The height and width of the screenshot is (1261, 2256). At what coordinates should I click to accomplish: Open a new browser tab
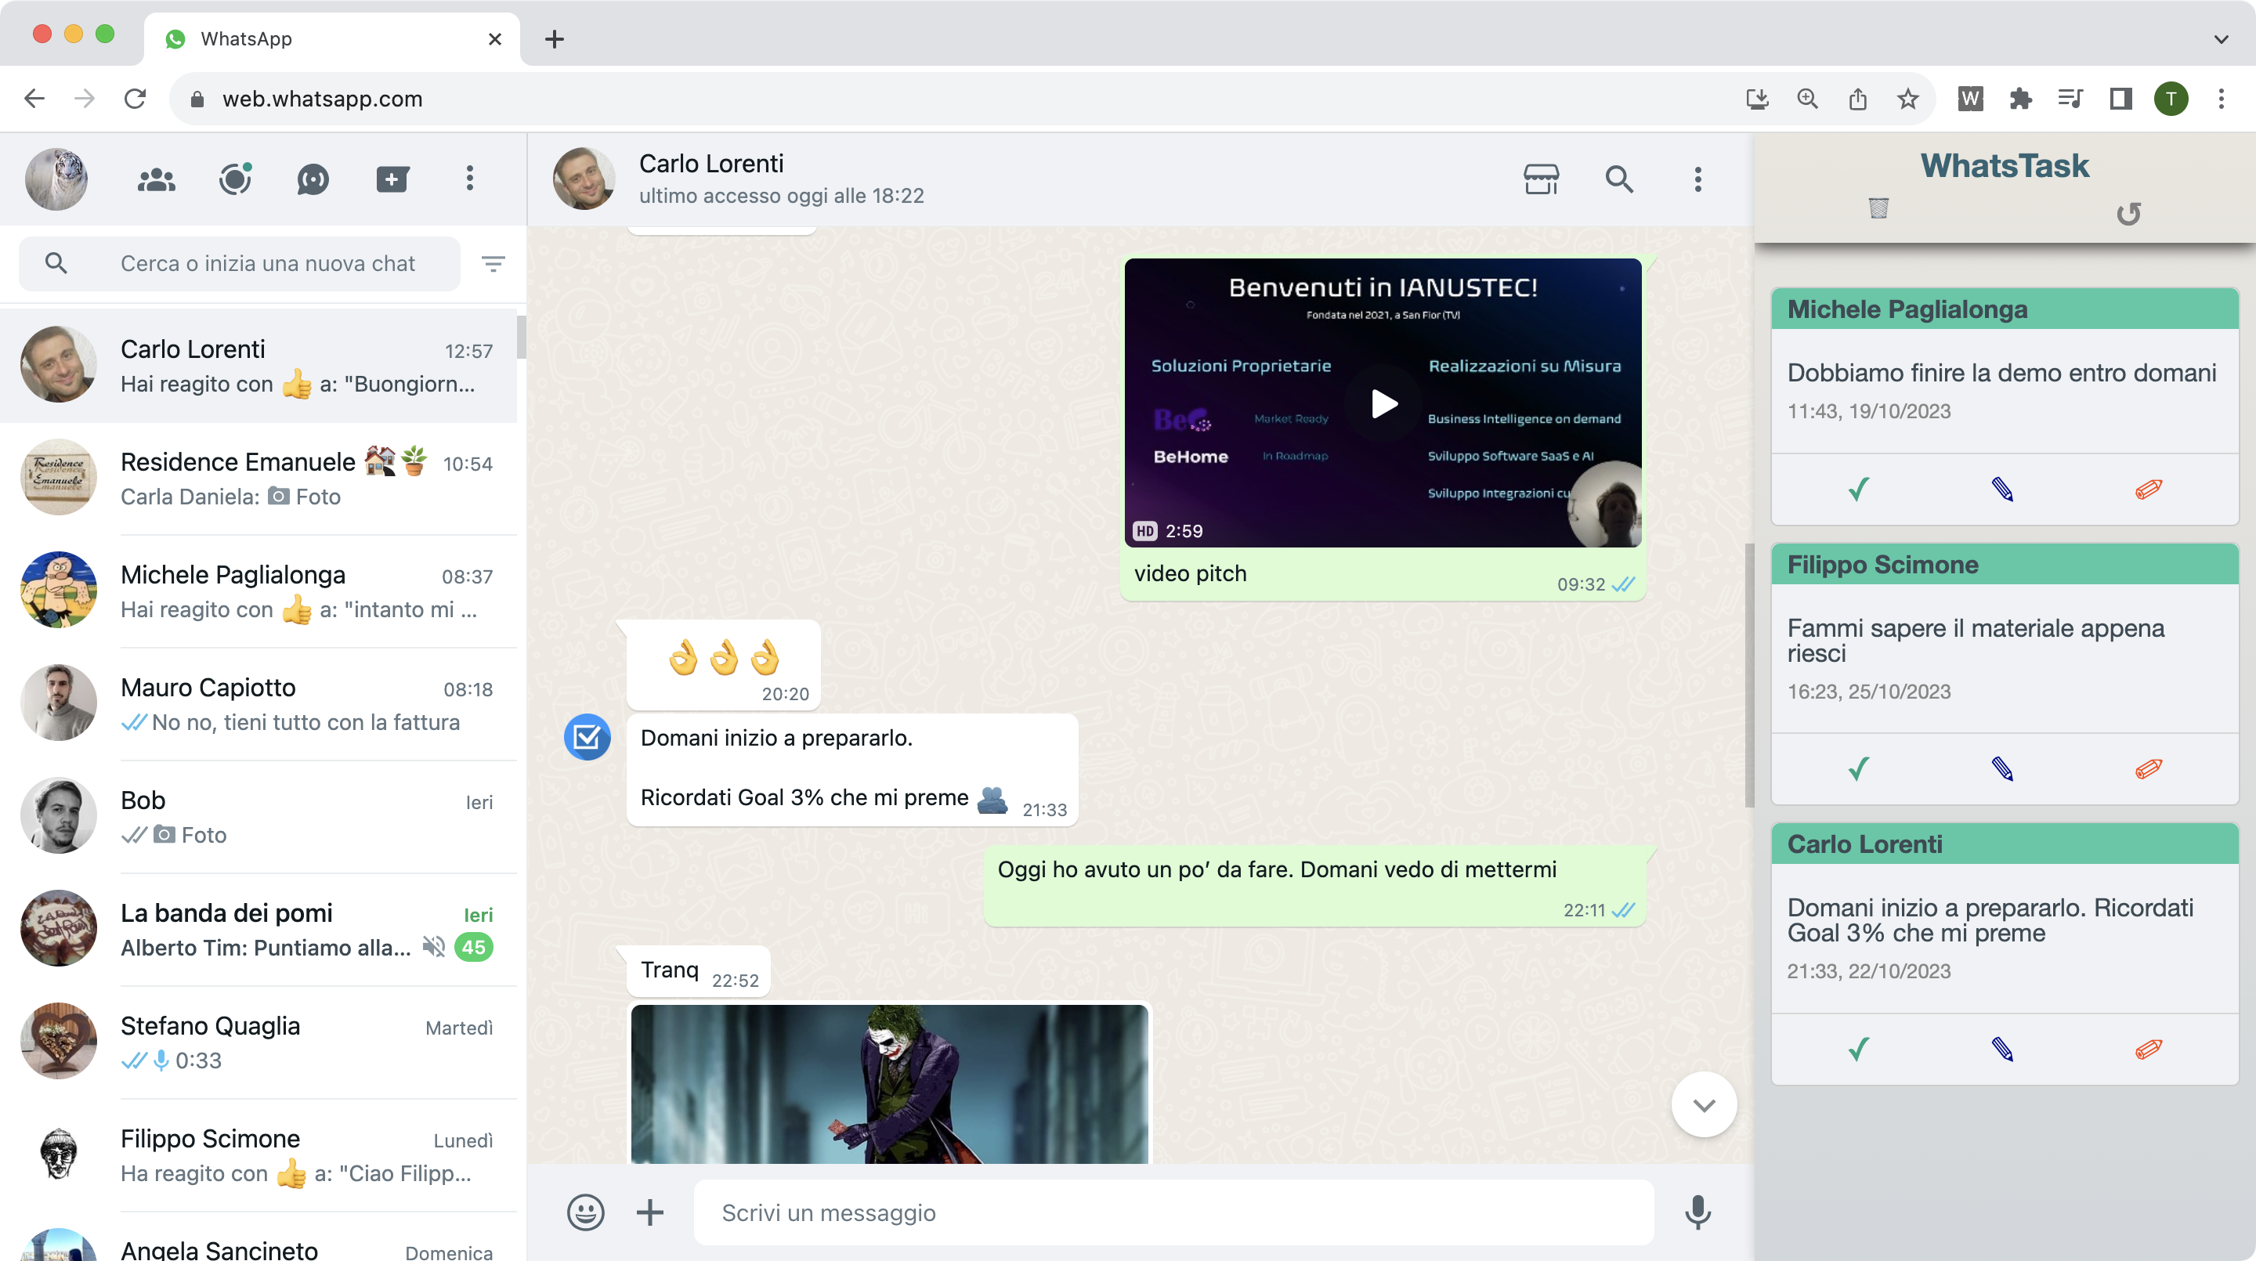[x=555, y=38]
